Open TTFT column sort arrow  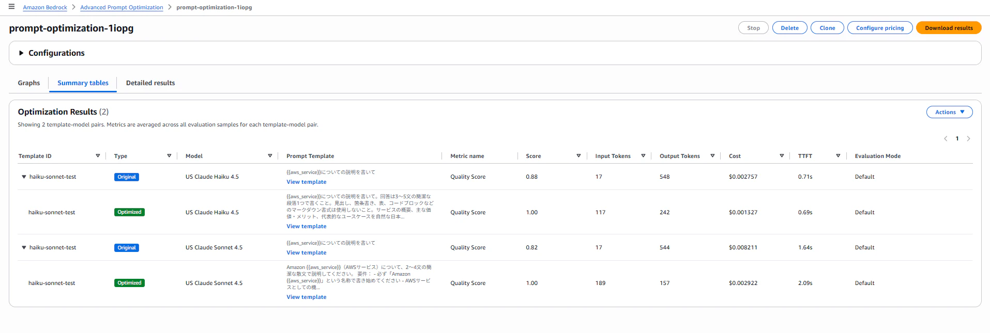838,156
